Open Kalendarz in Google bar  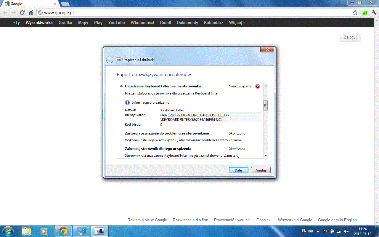tap(213, 23)
